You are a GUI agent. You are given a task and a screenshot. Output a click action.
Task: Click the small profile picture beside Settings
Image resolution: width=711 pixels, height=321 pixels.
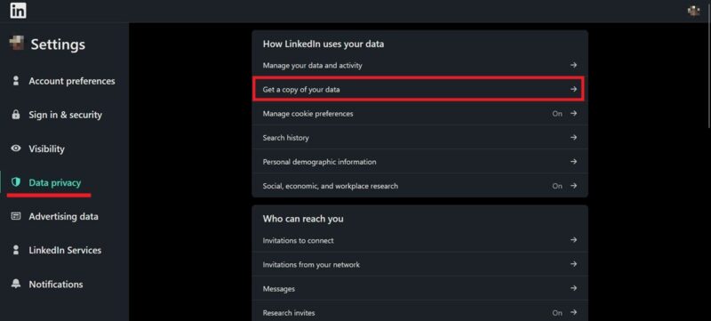tap(16, 44)
